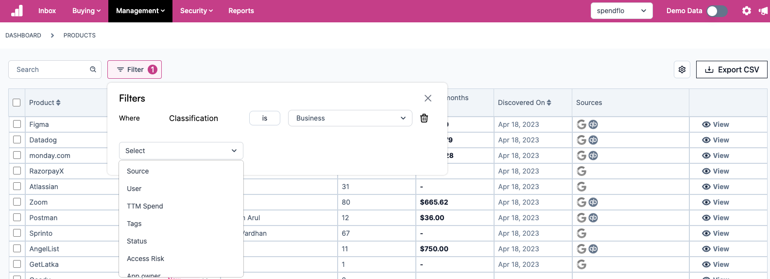Click the search magnifier icon
Viewport: 770px width, 279px height.
pyautogui.click(x=93, y=70)
